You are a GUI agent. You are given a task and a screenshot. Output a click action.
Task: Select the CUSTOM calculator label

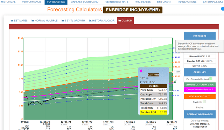(127, 21)
